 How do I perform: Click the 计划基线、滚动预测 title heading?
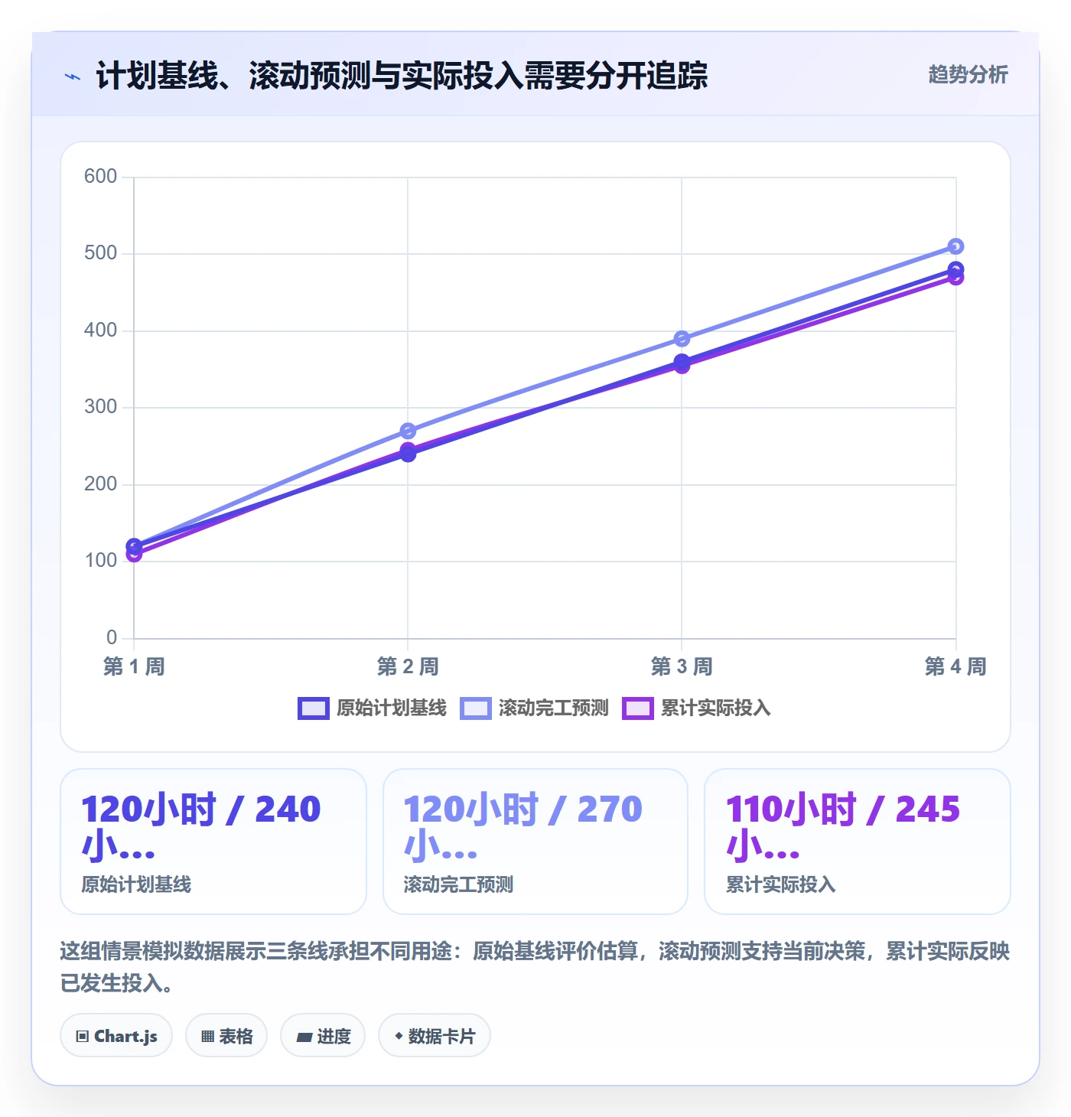tap(402, 76)
